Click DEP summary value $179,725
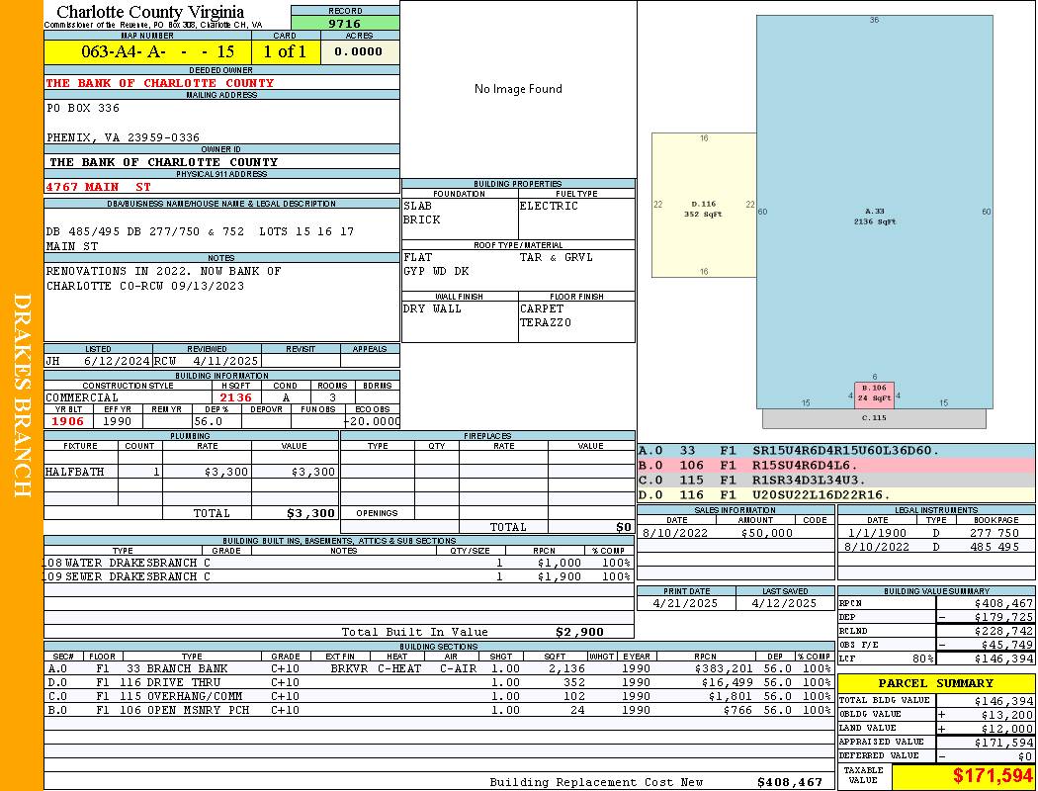 pos(1003,617)
